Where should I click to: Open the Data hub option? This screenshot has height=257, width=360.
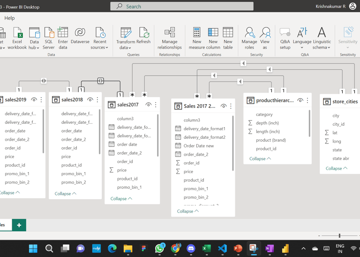pos(34,38)
